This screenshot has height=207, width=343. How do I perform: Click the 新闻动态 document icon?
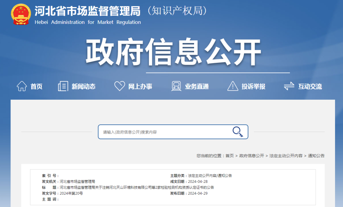(63, 86)
